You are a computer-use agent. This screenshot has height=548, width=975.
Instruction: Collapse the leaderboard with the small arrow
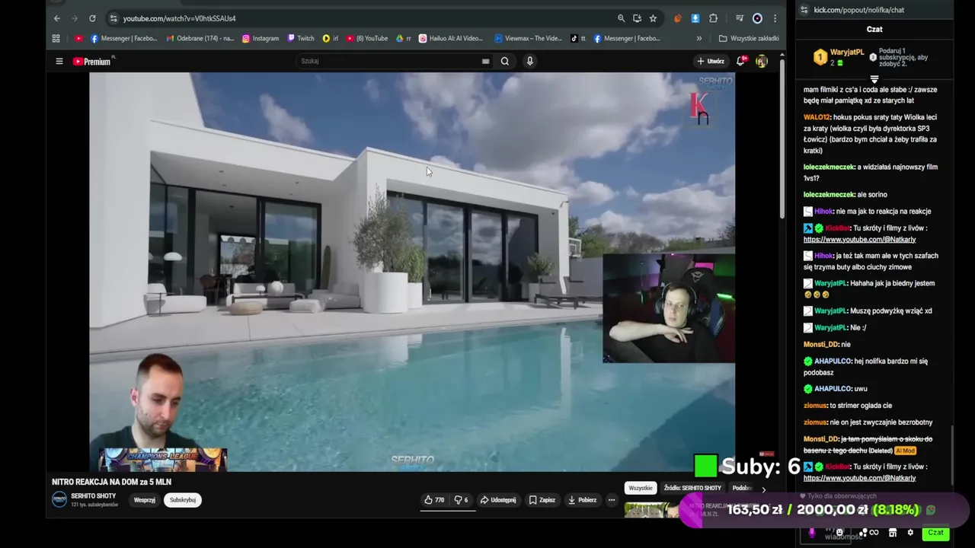[x=874, y=79]
